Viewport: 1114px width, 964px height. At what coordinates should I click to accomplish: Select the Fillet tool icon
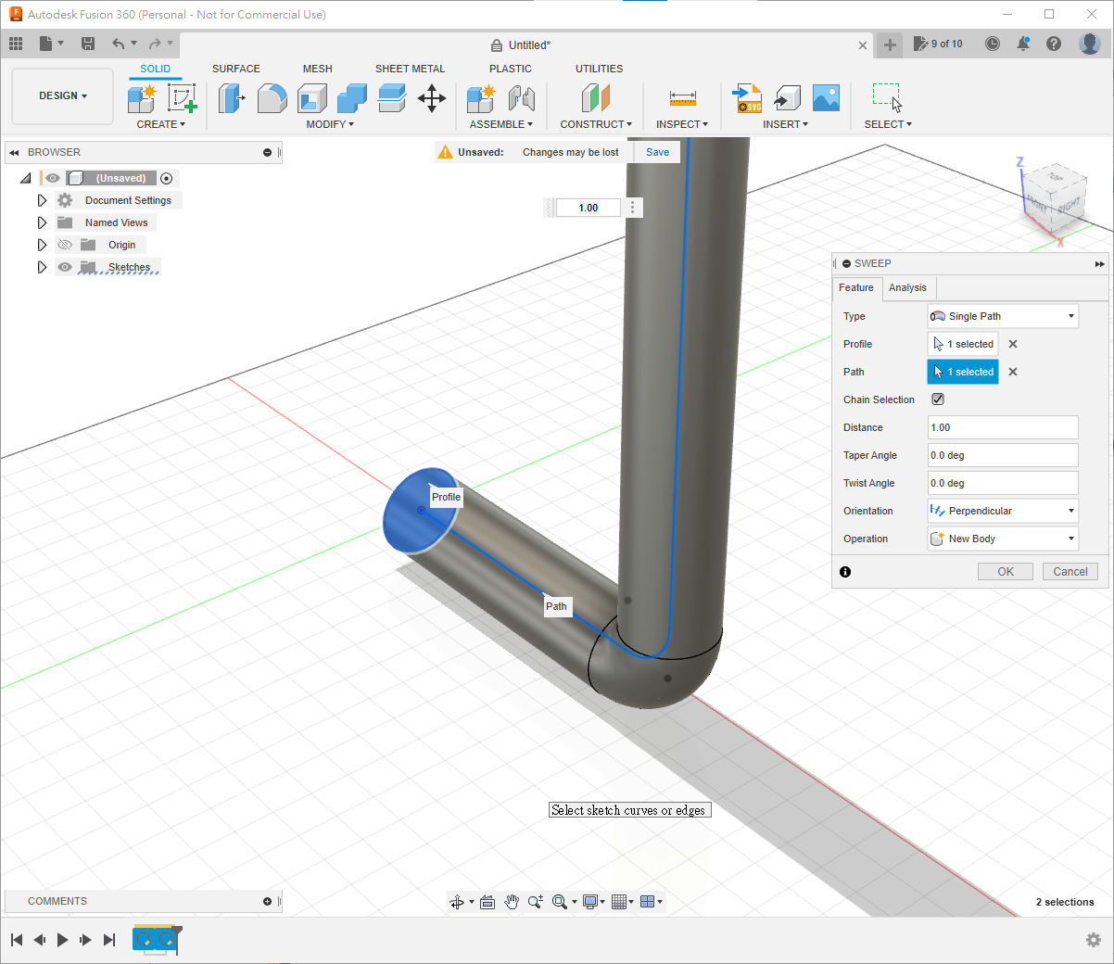272,97
